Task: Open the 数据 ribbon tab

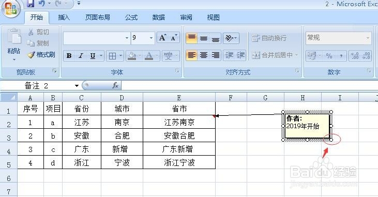Action: (x=159, y=18)
